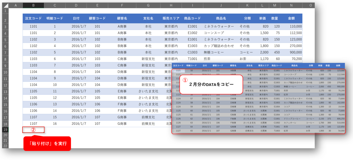Select quantity 75 in row 4
This screenshot has width=353, height=167.
tap(274, 33)
